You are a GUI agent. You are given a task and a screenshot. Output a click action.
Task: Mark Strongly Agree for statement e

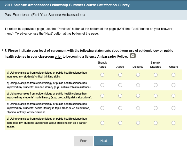coord(102,123)
